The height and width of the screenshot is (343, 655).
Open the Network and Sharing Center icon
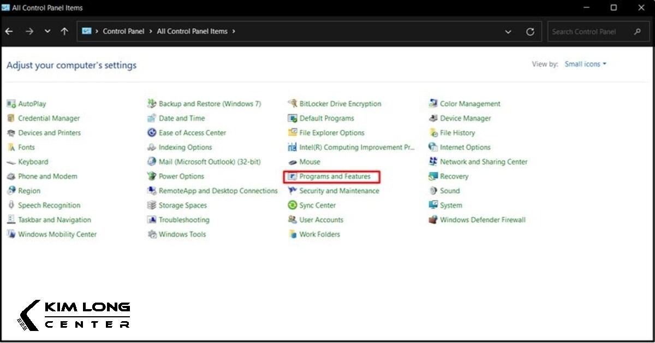[x=433, y=162]
